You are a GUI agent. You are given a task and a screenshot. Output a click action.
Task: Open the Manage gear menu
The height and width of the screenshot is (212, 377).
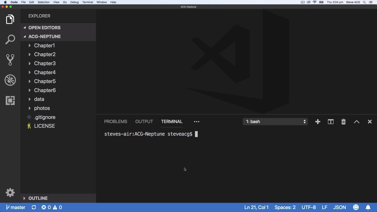pyautogui.click(x=10, y=193)
